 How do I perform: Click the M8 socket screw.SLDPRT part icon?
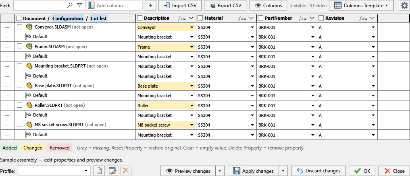[x=29, y=125]
